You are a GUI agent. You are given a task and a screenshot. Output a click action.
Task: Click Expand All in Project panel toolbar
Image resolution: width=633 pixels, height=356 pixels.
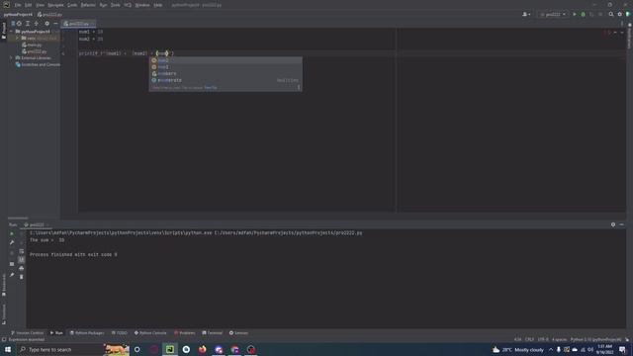(x=28, y=24)
